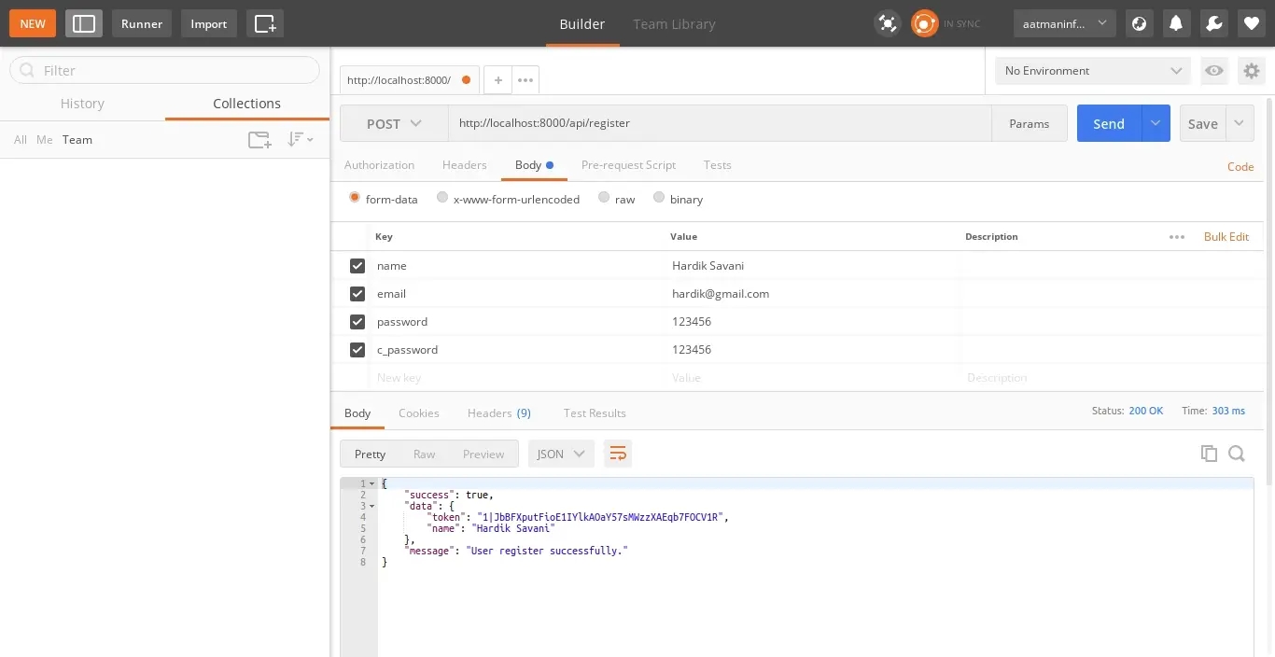Click the new window icon
The image size is (1275, 657).
(x=265, y=23)
